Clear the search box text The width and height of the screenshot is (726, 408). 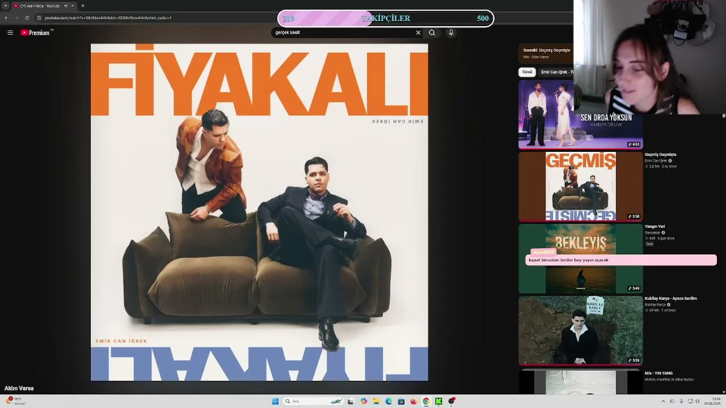click(418, 33)
